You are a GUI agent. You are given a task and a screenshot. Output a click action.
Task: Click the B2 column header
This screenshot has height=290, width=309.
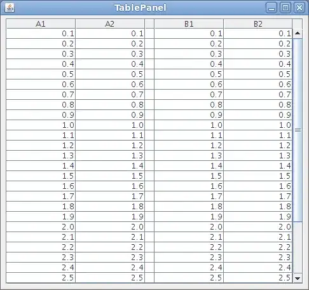258,24
